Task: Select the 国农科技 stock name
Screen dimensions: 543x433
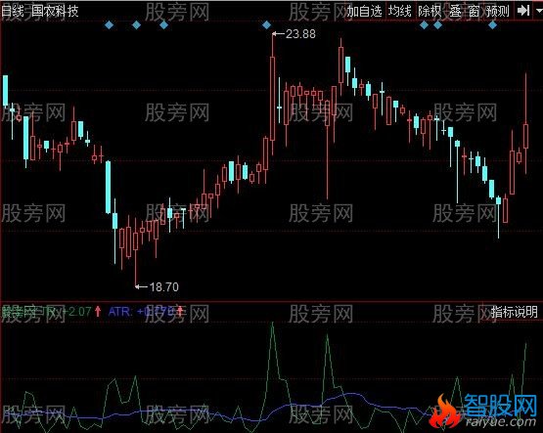Action: coord(55,11)
